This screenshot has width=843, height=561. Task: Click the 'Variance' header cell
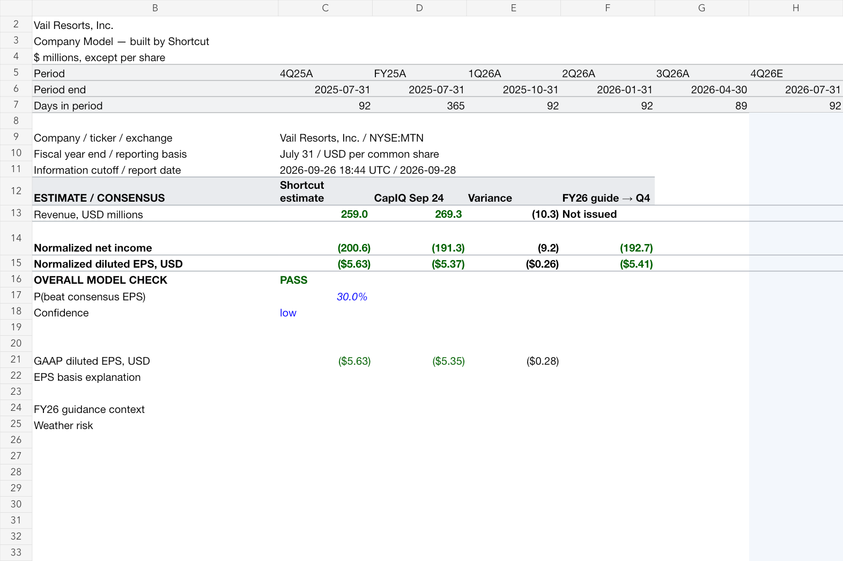coord(513,191)
